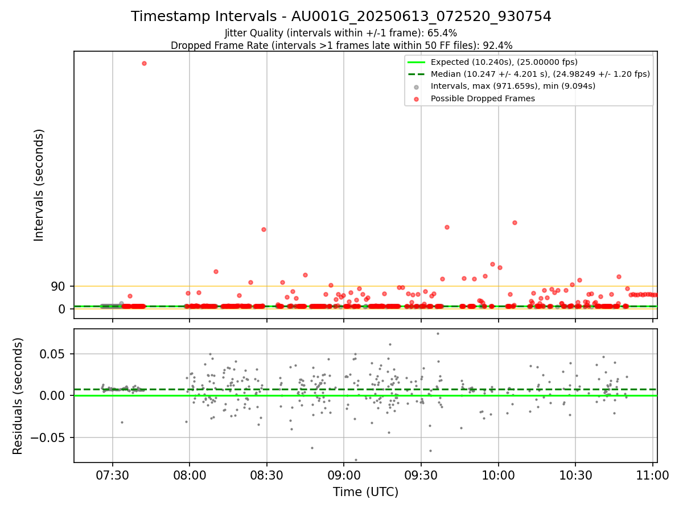Click the Intervals (seconds) axis label
This screenshot has height=512, width=683.
[x=39, y=185]
